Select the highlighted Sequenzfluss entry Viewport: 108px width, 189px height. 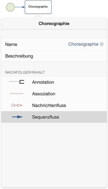click(54, 117)
